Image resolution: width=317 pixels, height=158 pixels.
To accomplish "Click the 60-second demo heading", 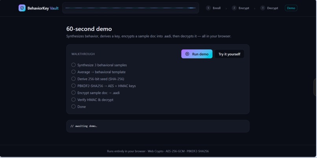I will pos(89,29).
